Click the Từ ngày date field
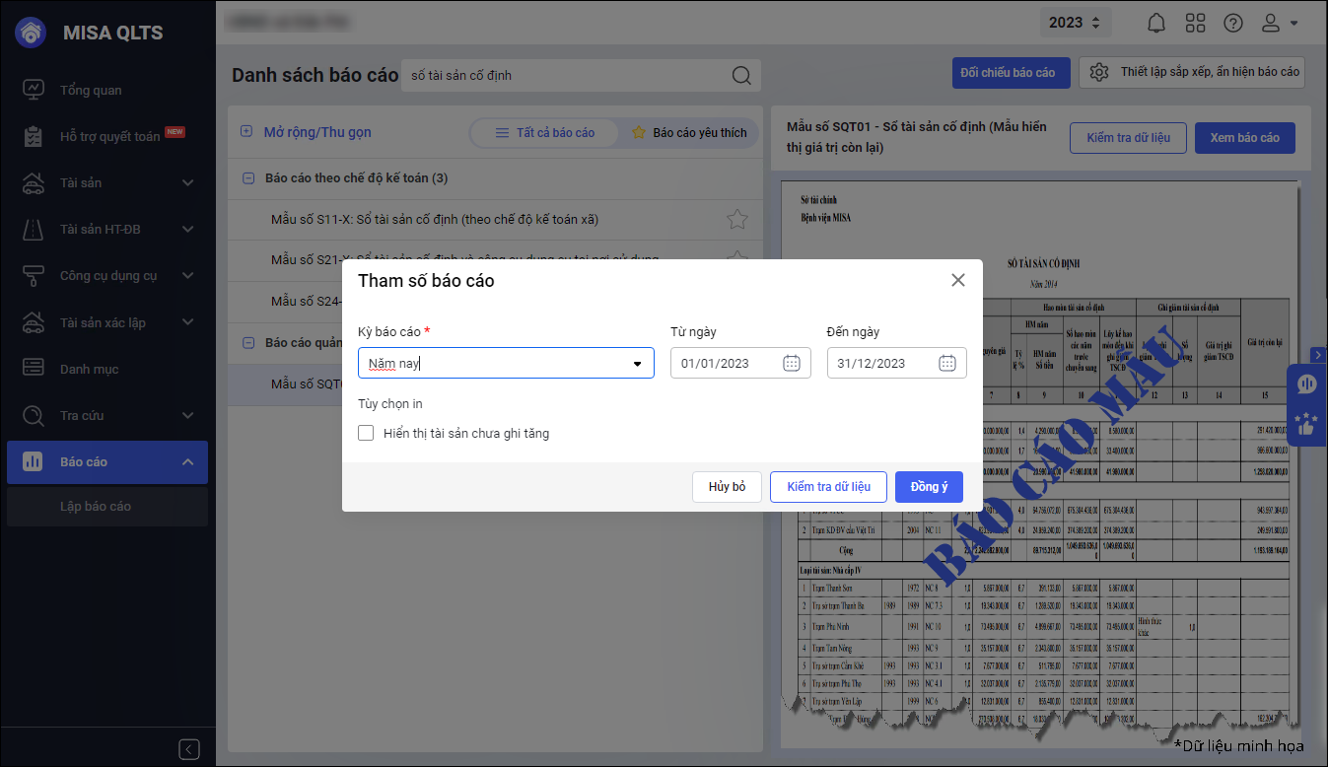Image resolution: width=1328 pixels, height=767 pixels. tap(740, 363)
